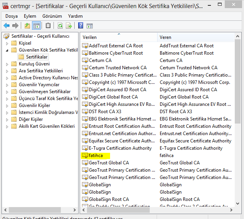Select Certum Trusted Network CA row
This screenshot has width=244, height=219.
(x=157, y=68)
